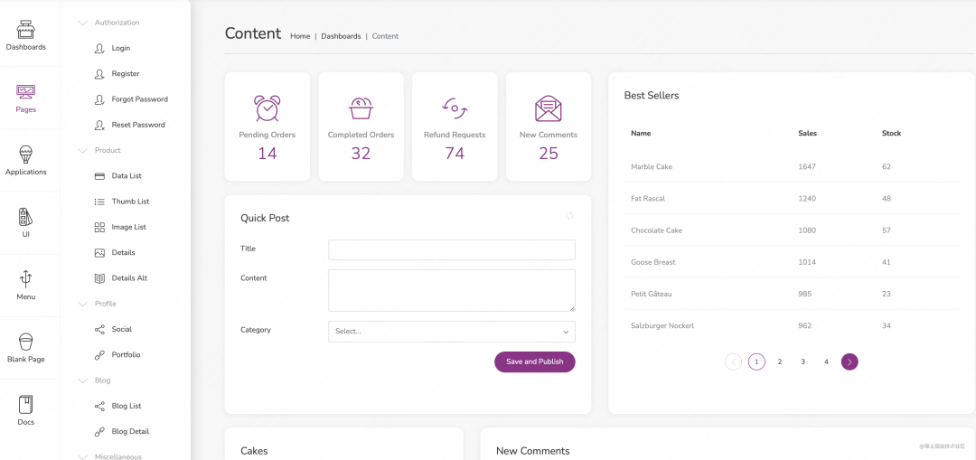Open the Blog Detail page
976x460 pixels.
[x=131, y=431]
